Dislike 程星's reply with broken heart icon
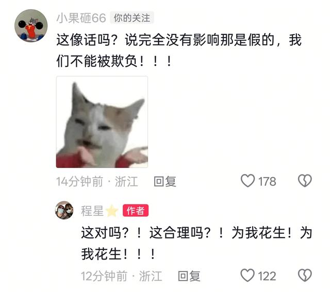Image resolution: width=330 pixels, height=292 pixels. (305, 276)
